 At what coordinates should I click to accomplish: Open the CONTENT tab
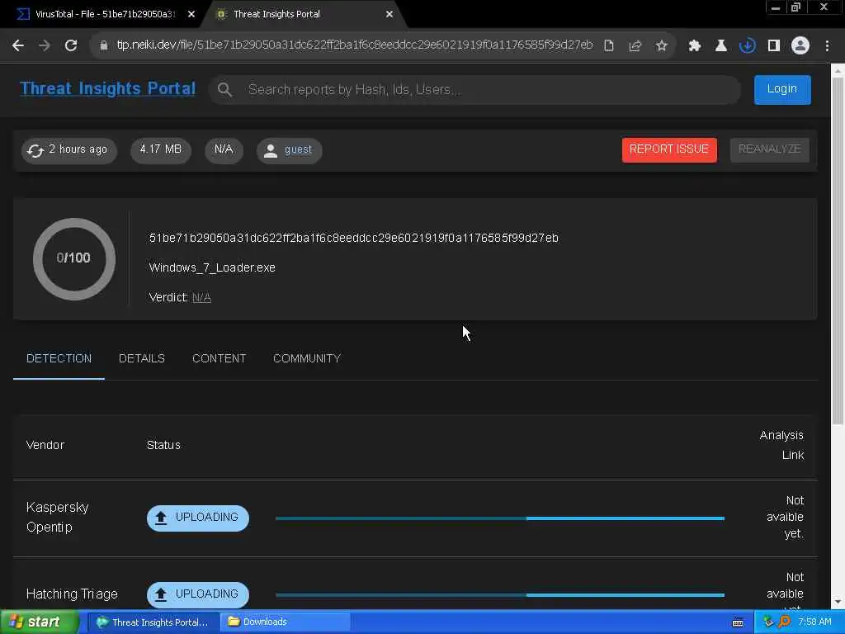pos(219,358)
